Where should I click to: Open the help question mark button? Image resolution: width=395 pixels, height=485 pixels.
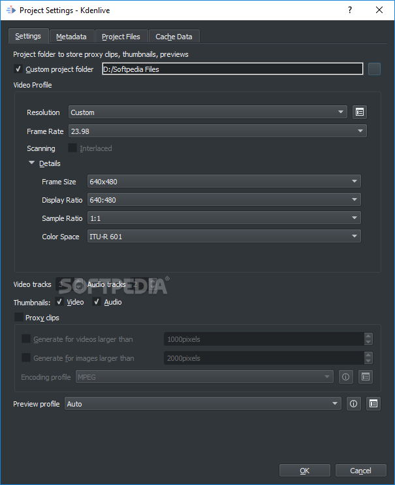[x=350, y=10]
